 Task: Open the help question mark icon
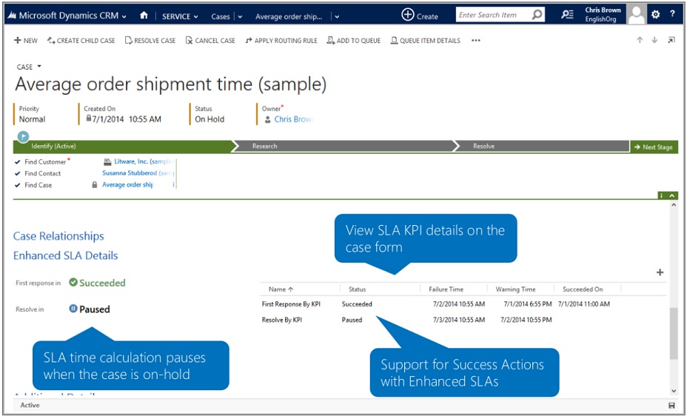[x=672, y=14]
